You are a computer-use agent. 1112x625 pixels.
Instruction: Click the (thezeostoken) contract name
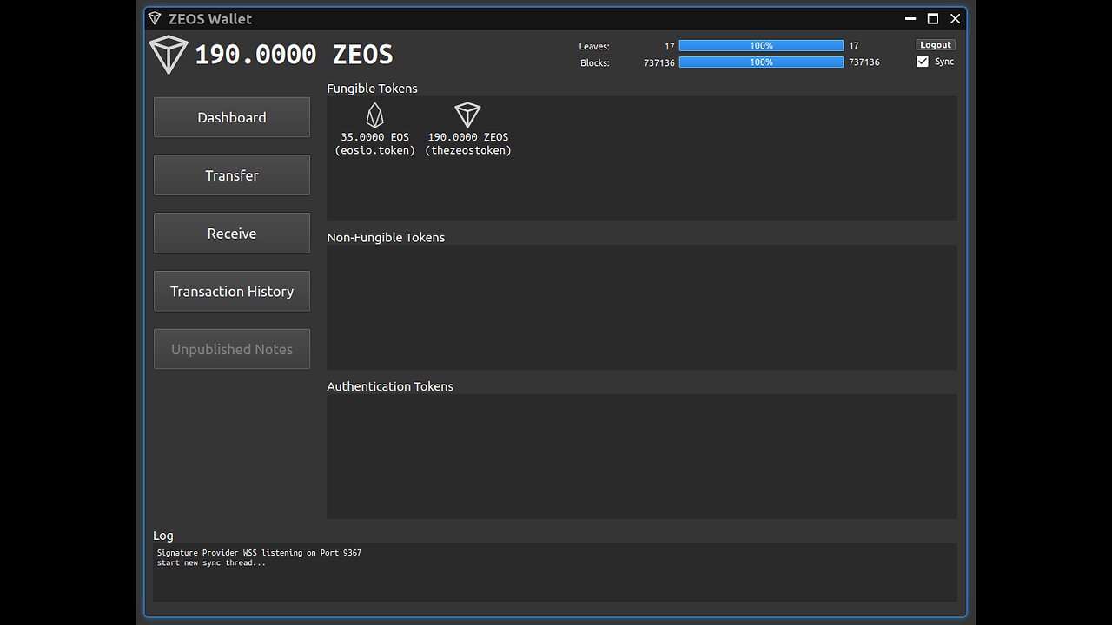468,150
